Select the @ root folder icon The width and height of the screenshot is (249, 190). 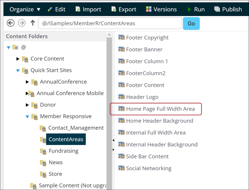(x=15, y=47)
